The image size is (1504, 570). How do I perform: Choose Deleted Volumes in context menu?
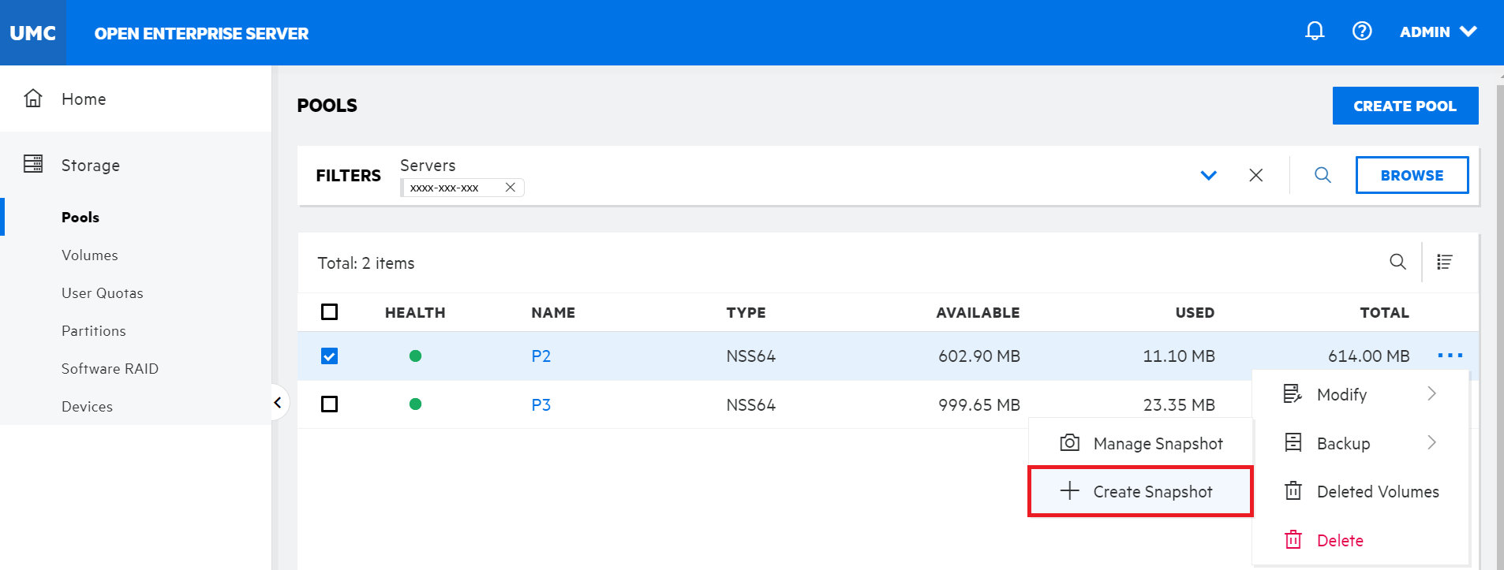pyautogui.click(x=1377, y=492)
